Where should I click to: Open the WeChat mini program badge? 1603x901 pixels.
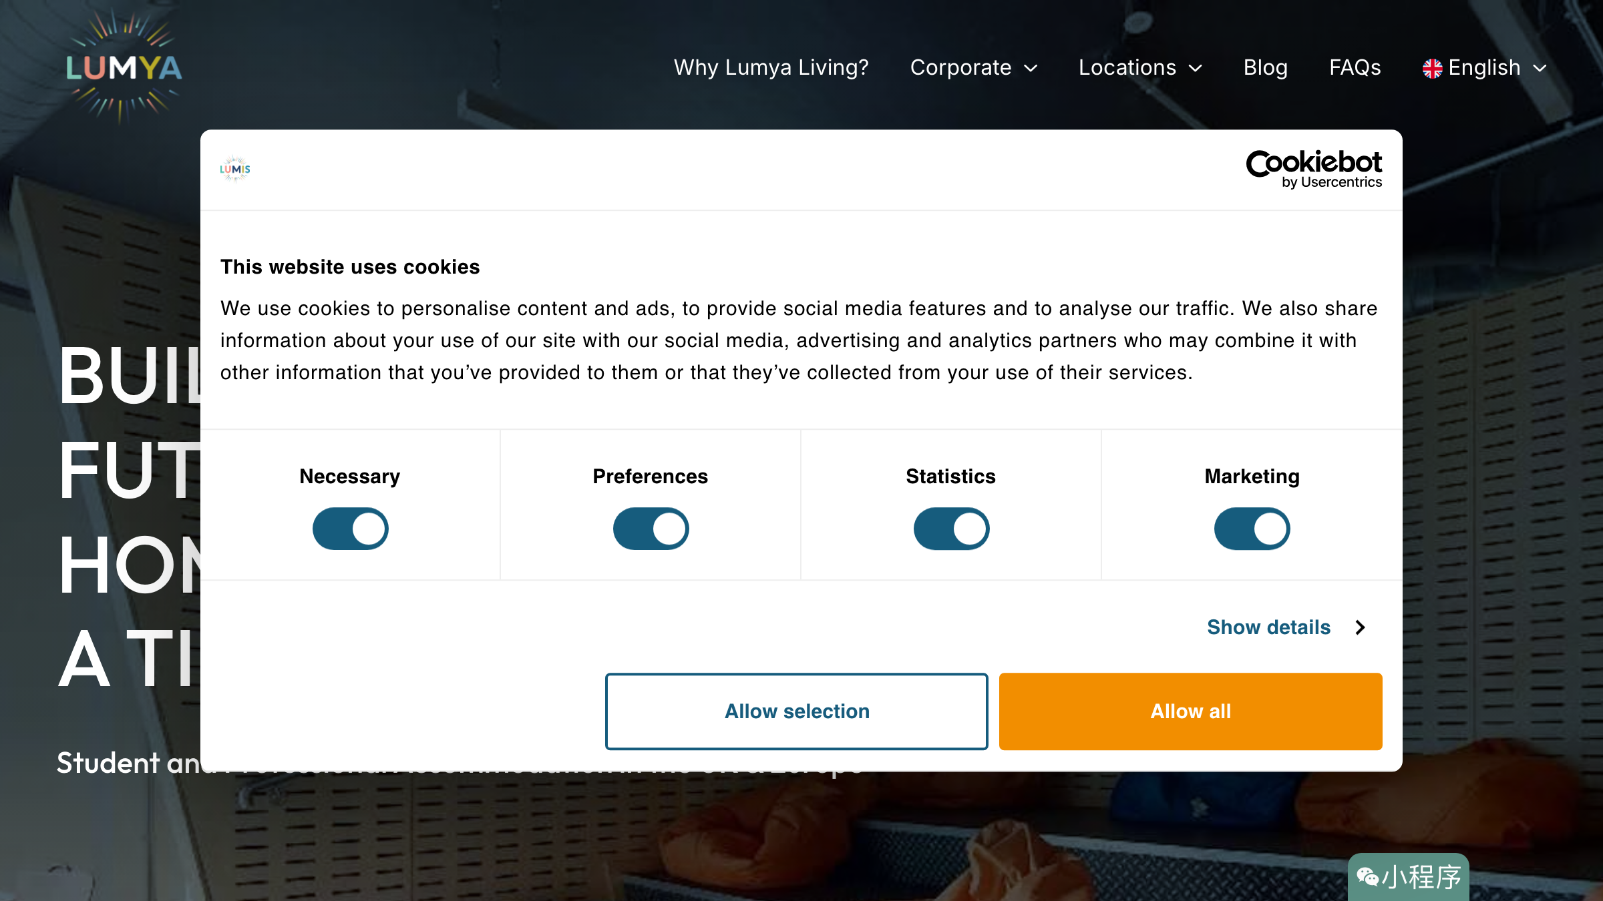click(1408, 876)
